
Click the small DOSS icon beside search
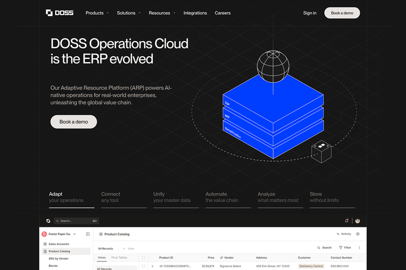pyautogui.click(x=48, y=221)
